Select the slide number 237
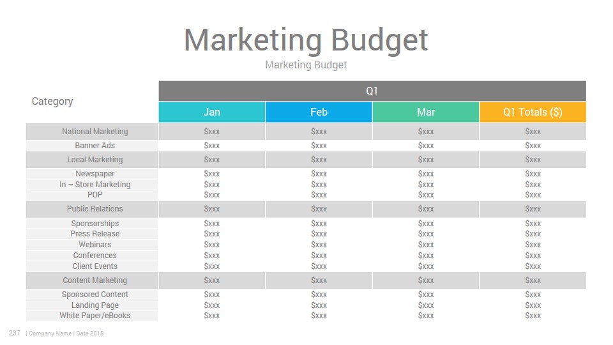This screenshot has width=613, height=345. pyautogui.click(x=15, y=333)
